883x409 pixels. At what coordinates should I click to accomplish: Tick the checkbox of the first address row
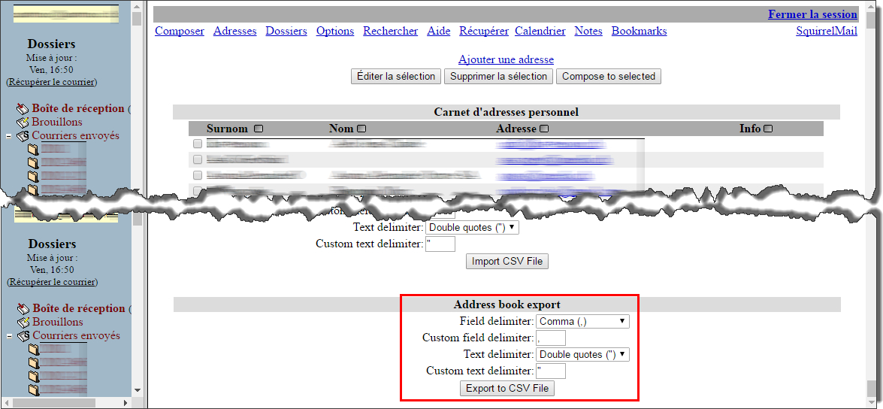coord(198,144)
